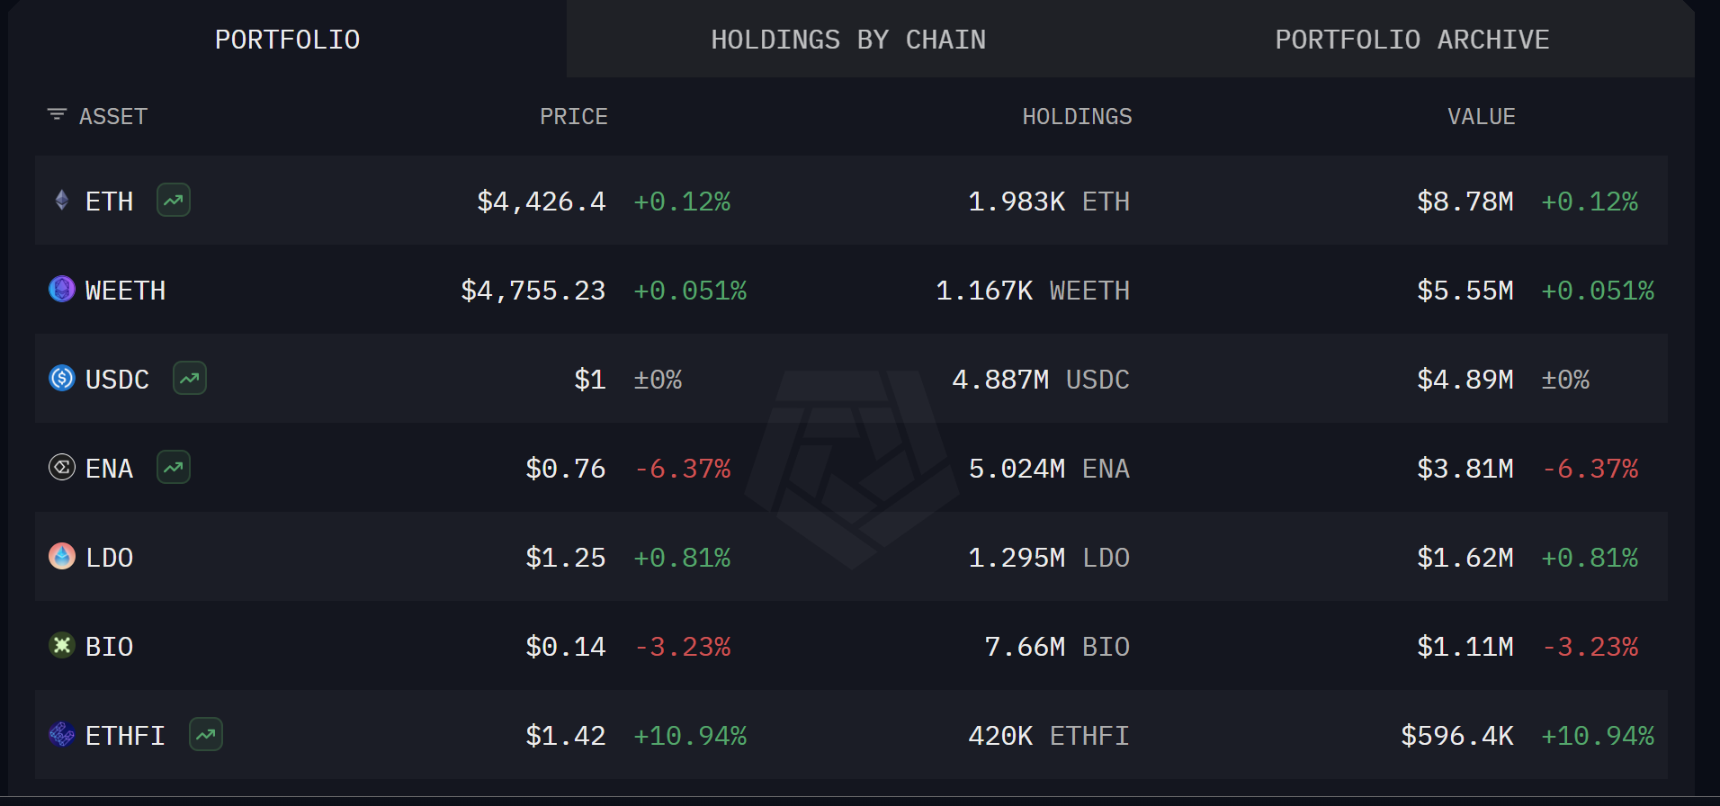Click the ENA token logo icon
Image resolution: width=1720 pixels, height=806 pixels.
point(62,467)
